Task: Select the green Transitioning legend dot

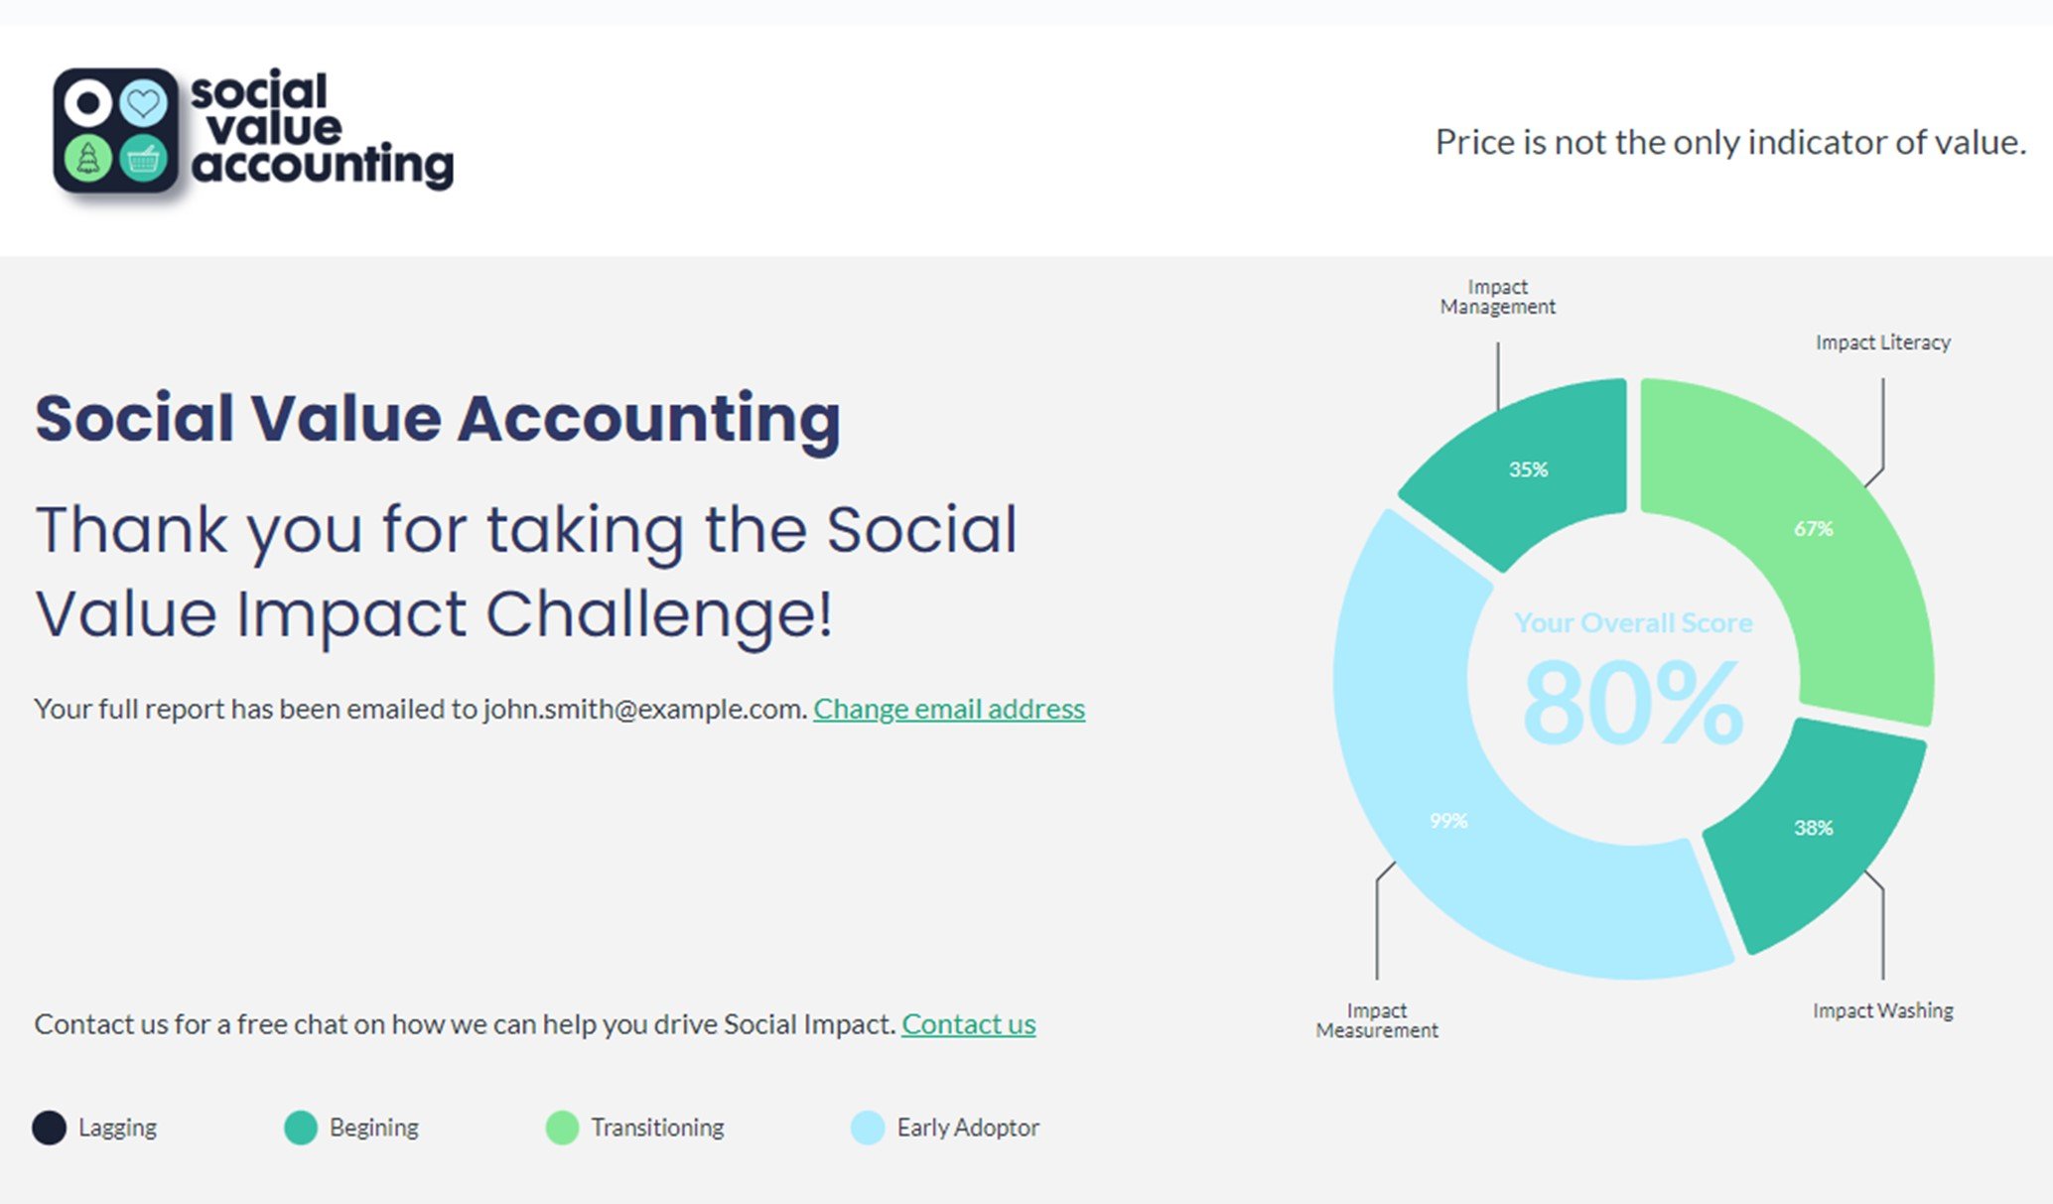Action: click(563, 1128)
